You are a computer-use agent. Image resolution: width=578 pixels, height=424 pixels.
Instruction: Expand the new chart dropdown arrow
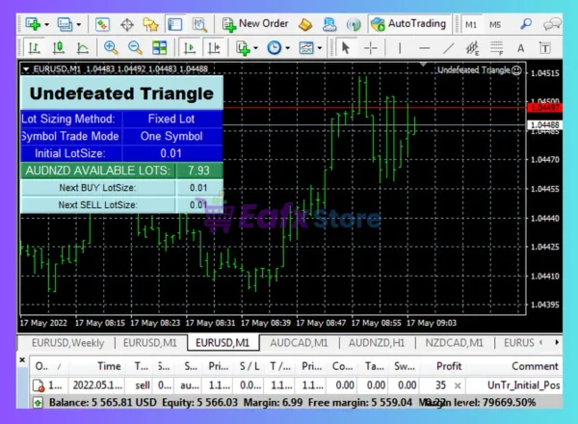(47, 25)
